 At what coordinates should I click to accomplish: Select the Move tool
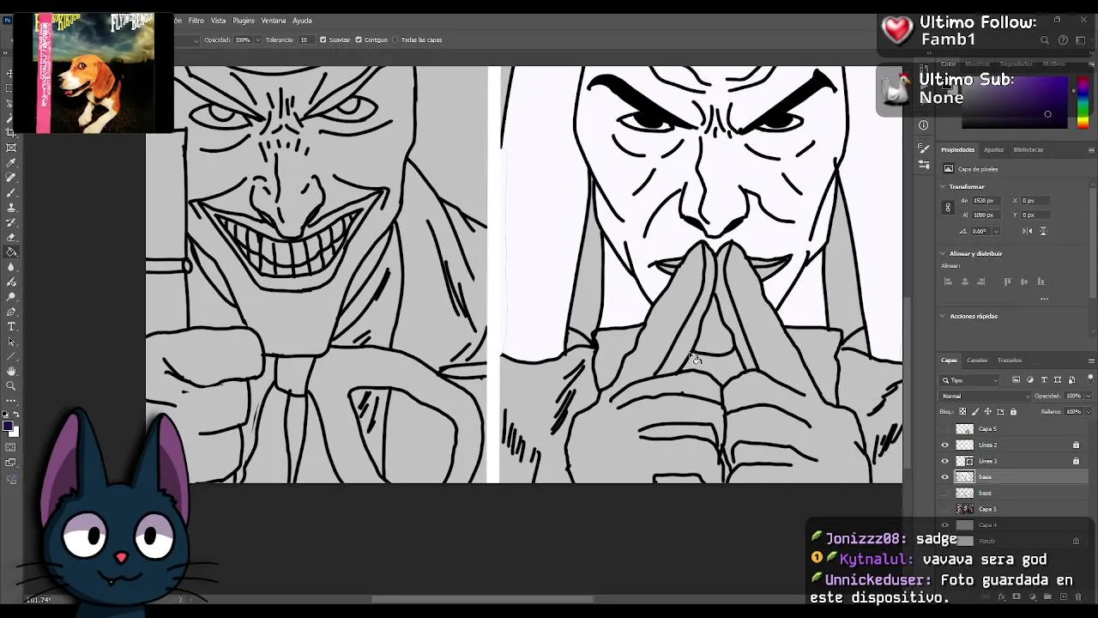click(11, 74)
